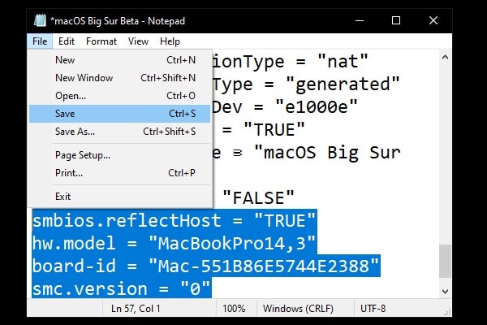Viewport: 487px width, 325px height.
Task: Minimize the Notepad window
Action: [x=360, y=21]
